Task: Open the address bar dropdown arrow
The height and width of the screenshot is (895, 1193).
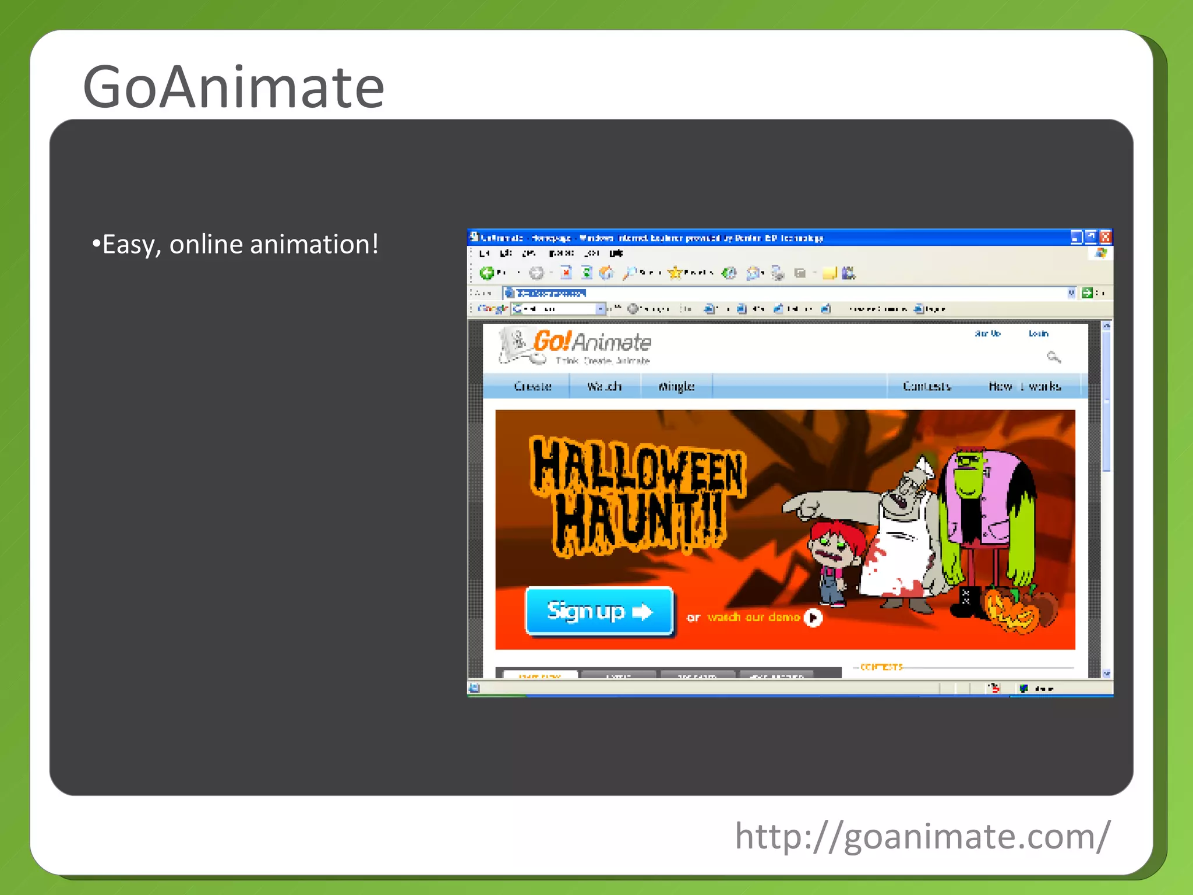Action: pyautogui.click(x=1071, y=293)
